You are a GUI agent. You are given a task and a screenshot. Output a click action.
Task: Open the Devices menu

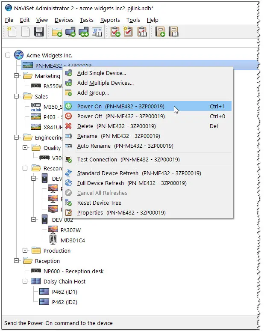coord(64,20)
